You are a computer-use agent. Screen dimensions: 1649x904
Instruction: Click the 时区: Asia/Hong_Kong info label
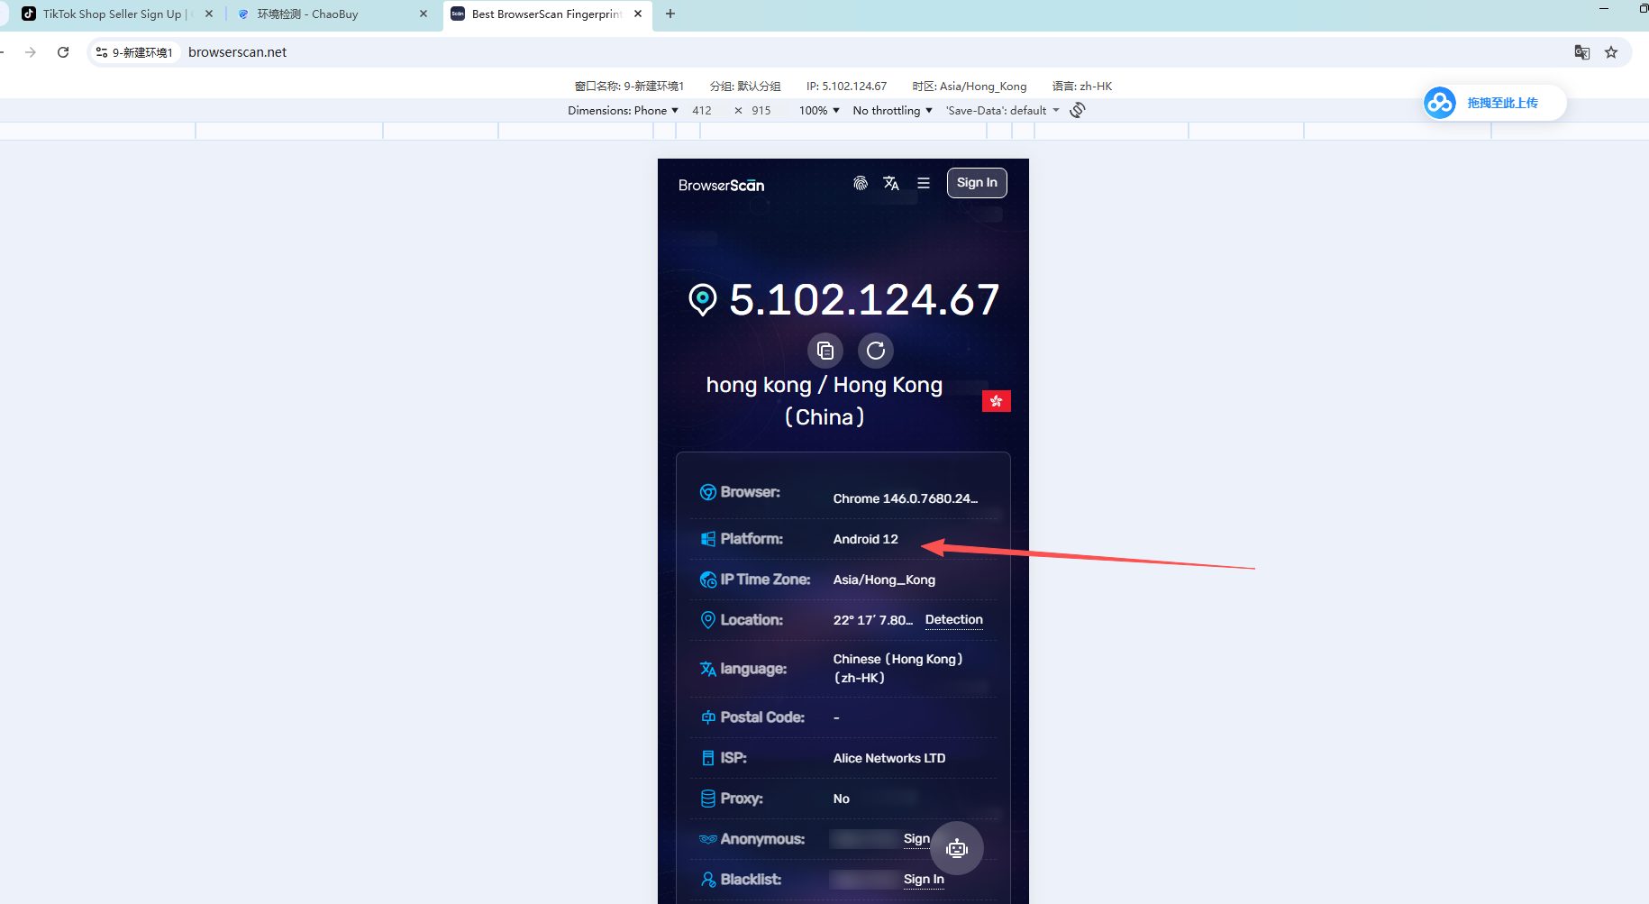point(970,87)
